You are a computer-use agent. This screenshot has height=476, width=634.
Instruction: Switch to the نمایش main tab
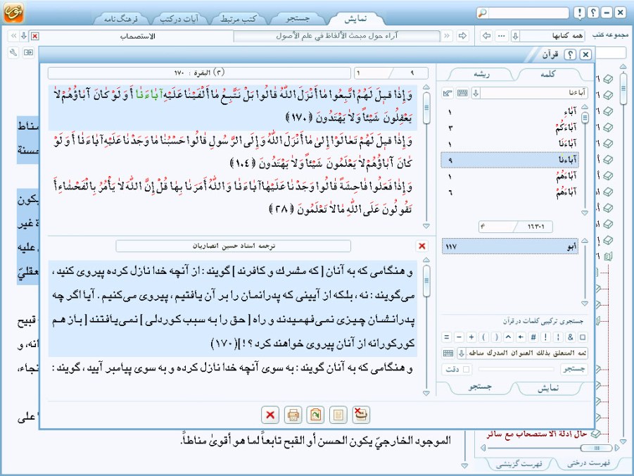(x=356, y=18)
